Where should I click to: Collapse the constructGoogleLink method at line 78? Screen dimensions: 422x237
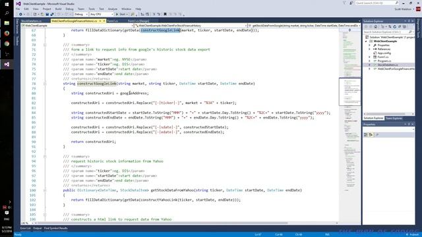coord(45,84)
